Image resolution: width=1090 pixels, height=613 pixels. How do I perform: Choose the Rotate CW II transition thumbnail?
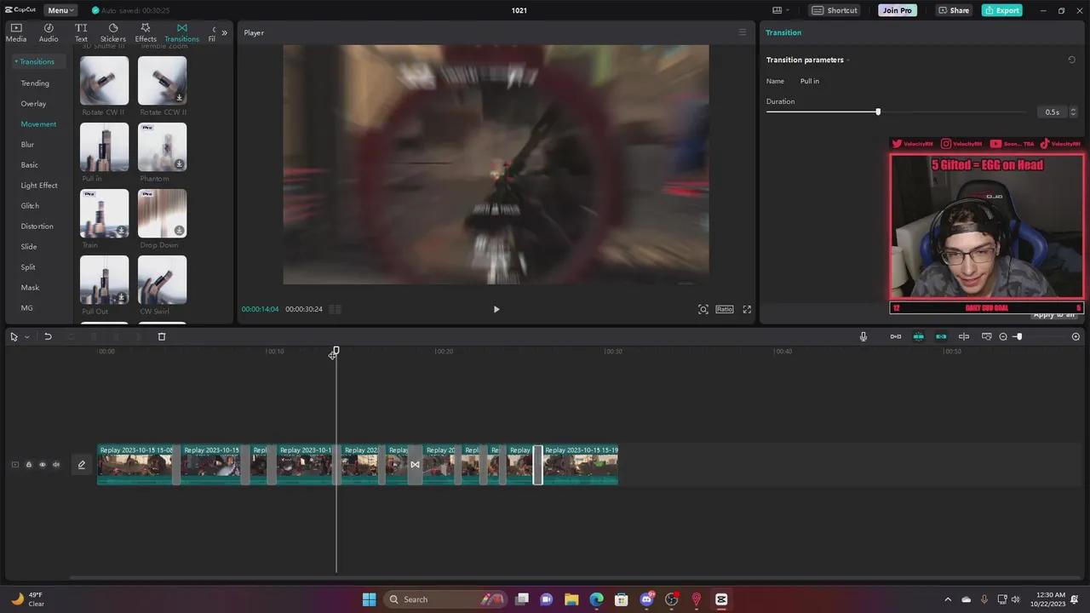tap(104, 80)
